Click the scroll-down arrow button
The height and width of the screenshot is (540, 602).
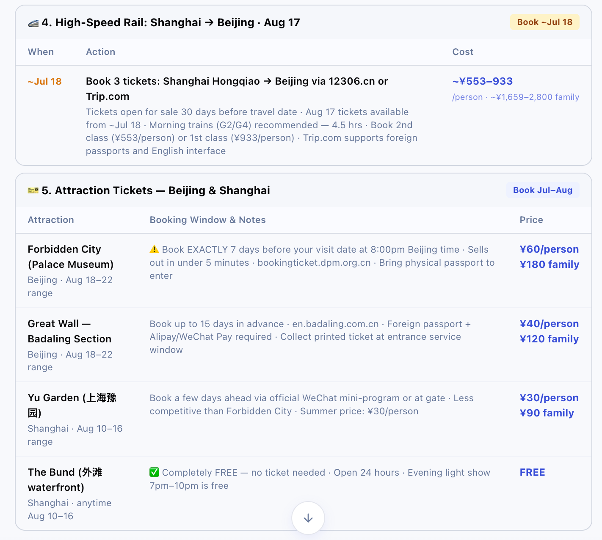[x=308, y=518]
